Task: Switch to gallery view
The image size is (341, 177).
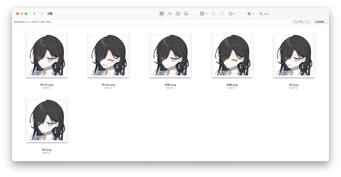Action: pyautogui.click(x=186, y=14)
